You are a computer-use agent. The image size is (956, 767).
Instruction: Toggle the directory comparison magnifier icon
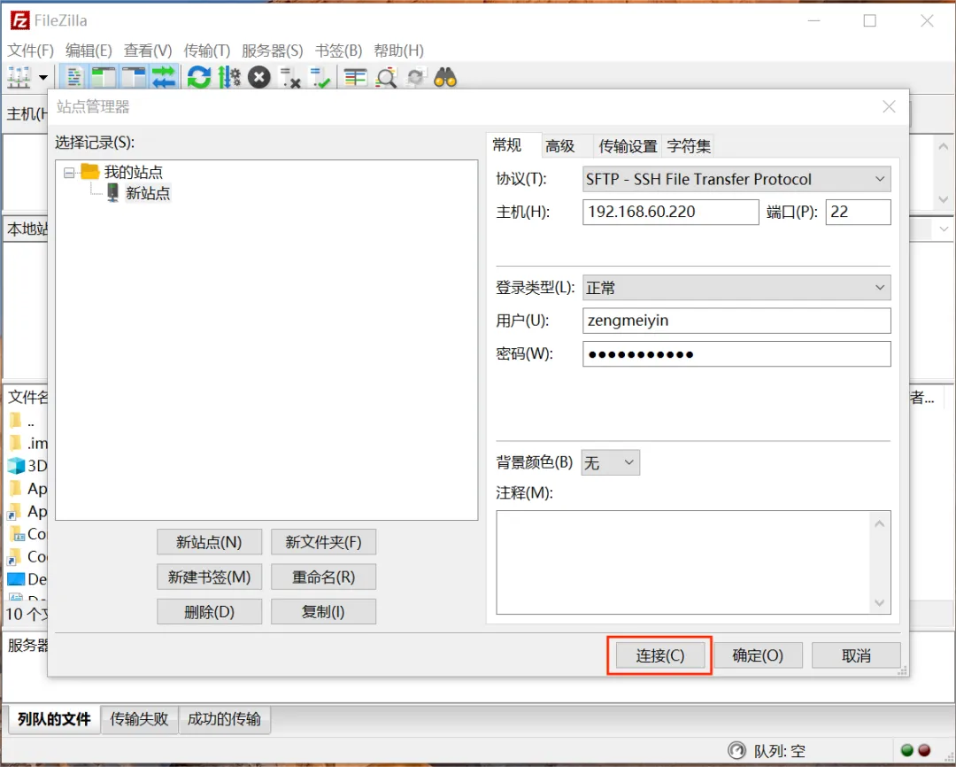pos(386,77)
